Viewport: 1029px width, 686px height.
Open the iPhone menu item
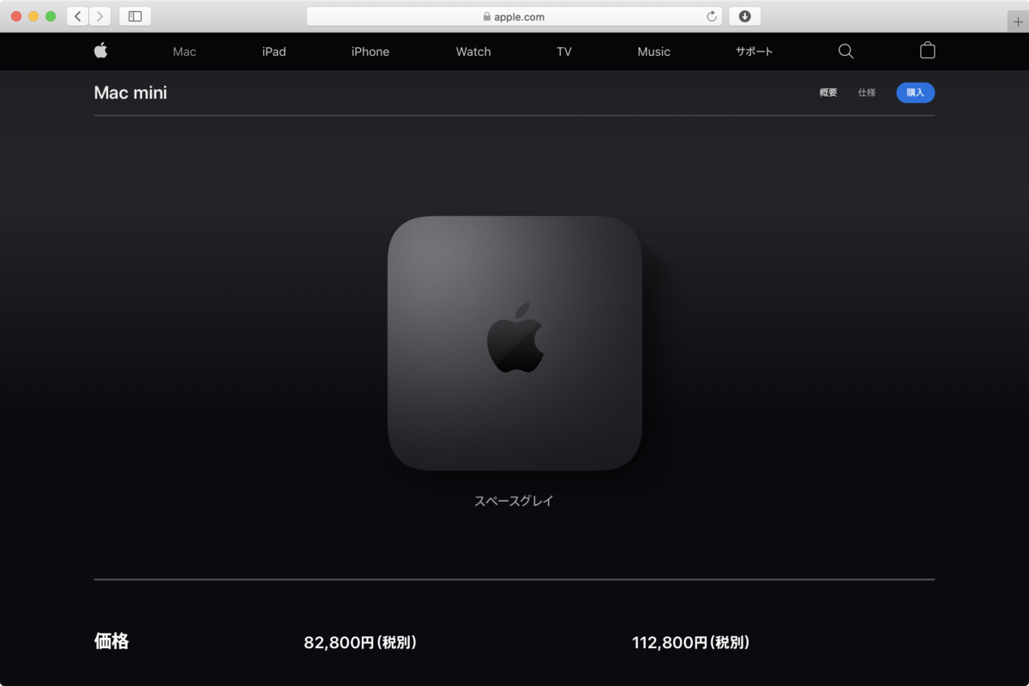[x=370, y=51]
